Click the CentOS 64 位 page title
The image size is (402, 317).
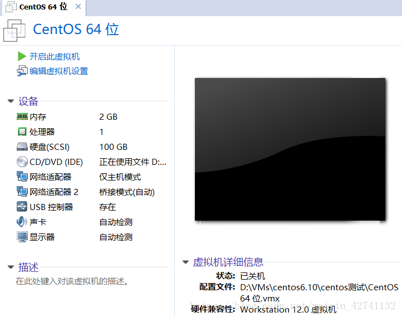[x=76, y=29]
